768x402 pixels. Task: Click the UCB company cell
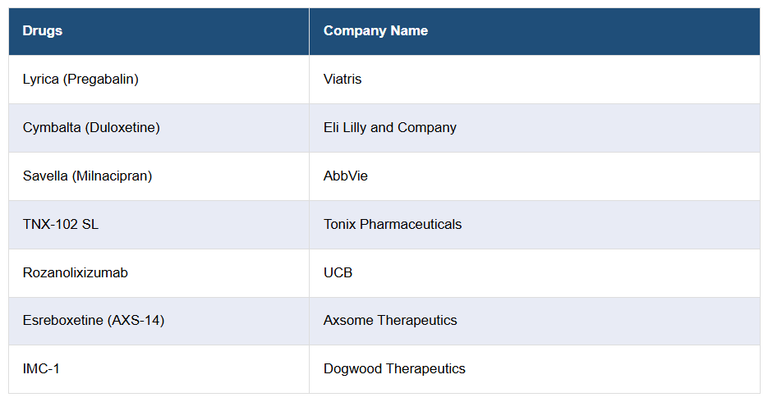(338, 273)
